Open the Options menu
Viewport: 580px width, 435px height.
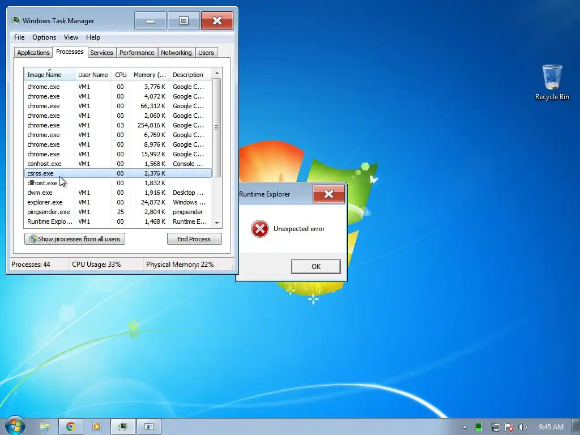[44, 37]
